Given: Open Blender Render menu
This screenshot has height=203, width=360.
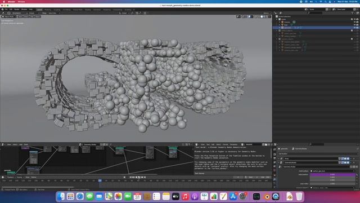Looking at the screenshot, I should pos(17,10).
